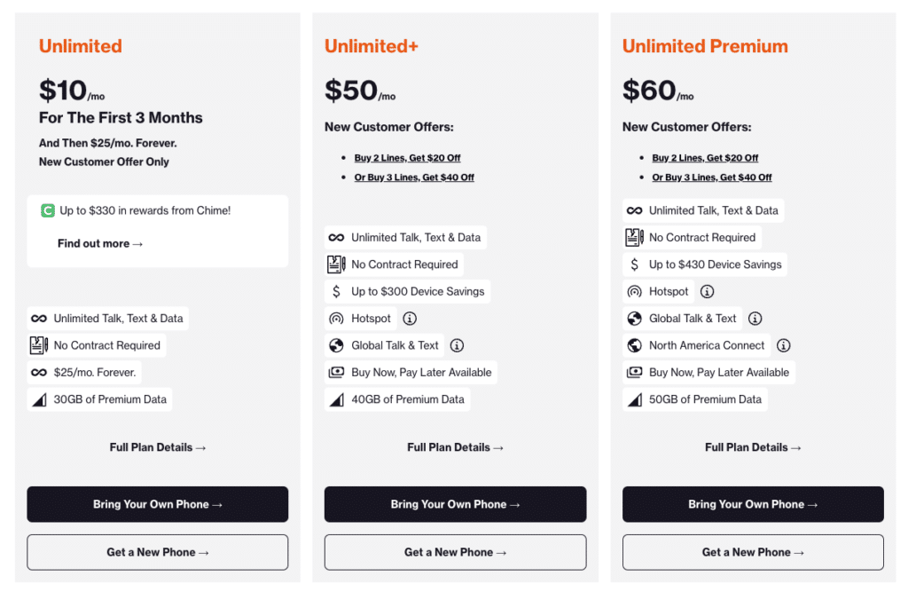Viewport: 908px width, 592px height.
Task: Click Hotspot info icon in Unlimited Premium plan
Action: [707, 291]
